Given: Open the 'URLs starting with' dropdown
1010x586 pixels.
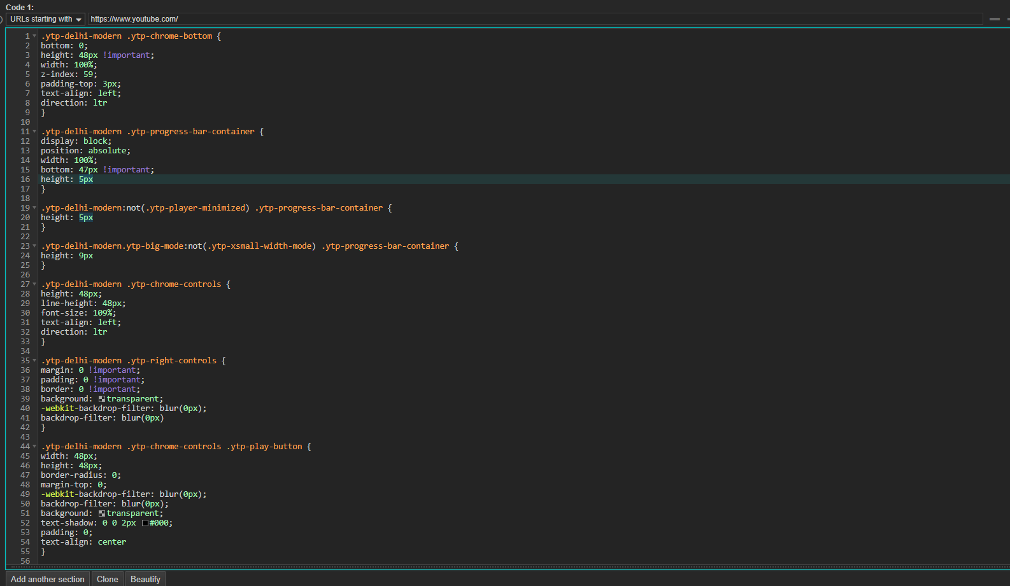Looking at the screenshot, I should [x=46, y=19].
